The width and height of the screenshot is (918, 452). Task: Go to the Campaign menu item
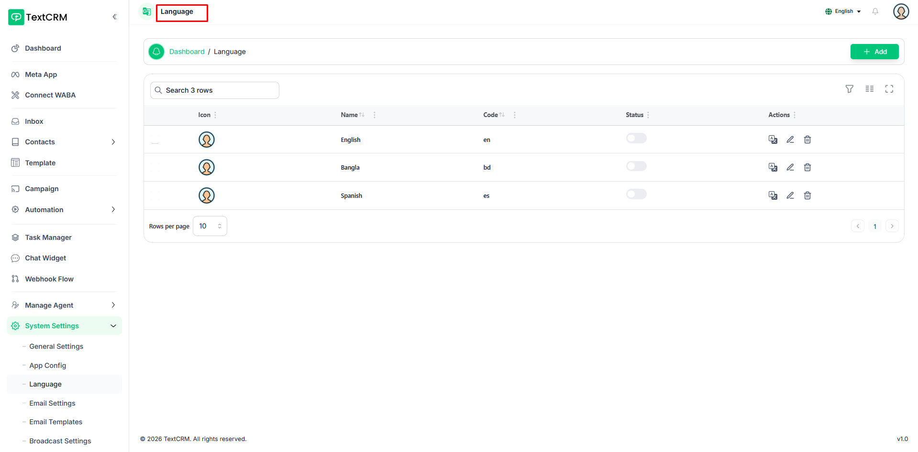[x=42, y=189]
